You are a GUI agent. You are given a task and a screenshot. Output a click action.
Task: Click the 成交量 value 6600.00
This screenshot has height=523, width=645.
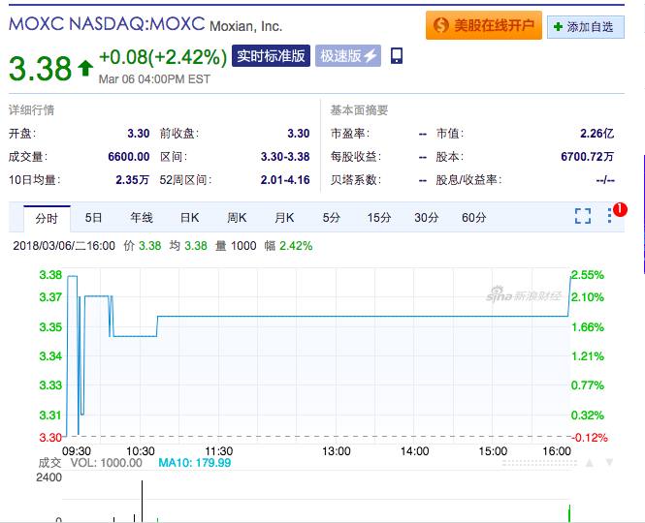(129, 157)
